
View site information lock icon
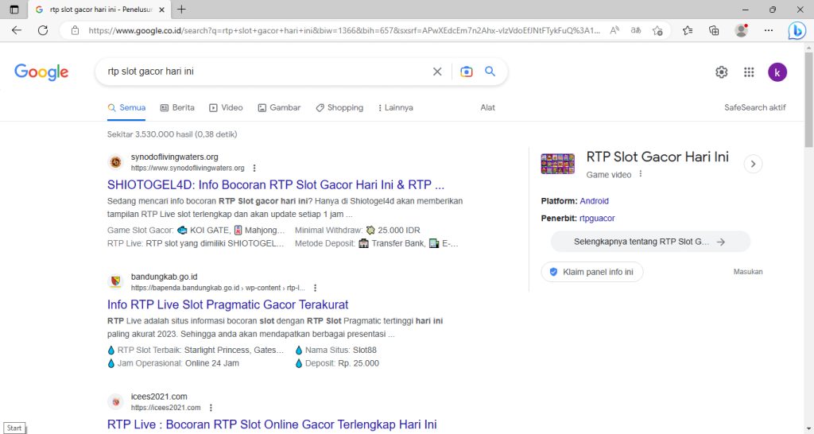tap(76, 31)
